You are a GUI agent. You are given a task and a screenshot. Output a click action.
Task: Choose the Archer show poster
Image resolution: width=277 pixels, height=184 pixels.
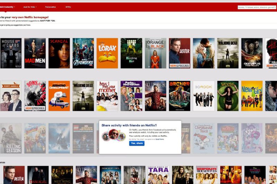[x=179, y=96]
